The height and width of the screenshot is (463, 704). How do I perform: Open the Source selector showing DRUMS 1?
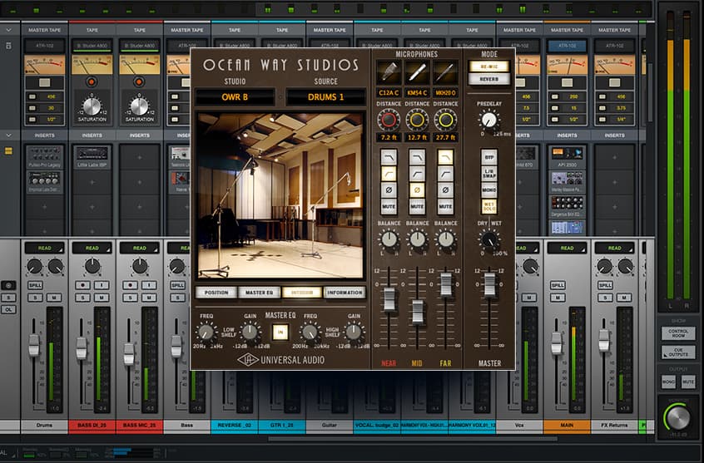pyautogui.click(x=325, y=97)
